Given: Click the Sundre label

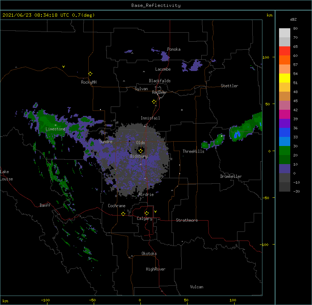Looking at the screenshot, I should click(106, 142).
